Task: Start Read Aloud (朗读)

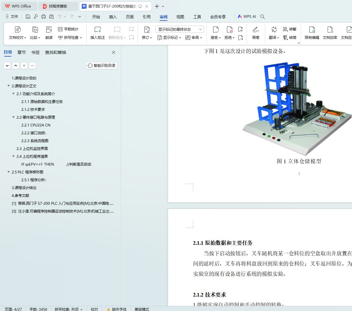Action: pos(49,33)
